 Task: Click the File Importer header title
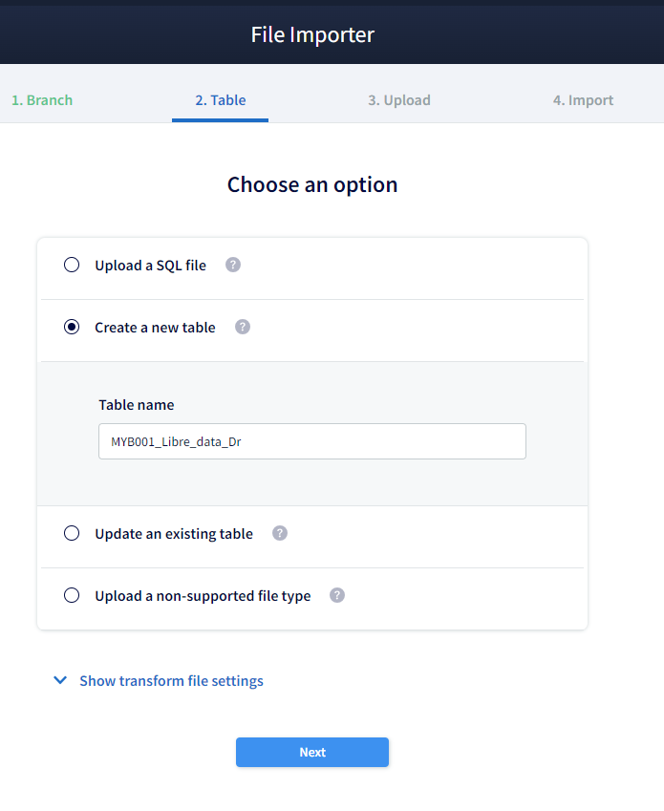tap(312, 35)
